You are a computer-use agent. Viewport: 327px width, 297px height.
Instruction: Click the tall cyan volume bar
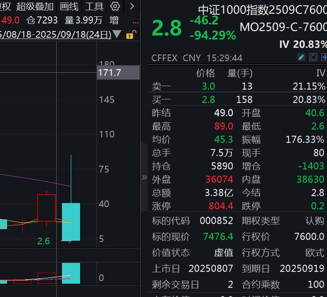(x=71, y=273)
